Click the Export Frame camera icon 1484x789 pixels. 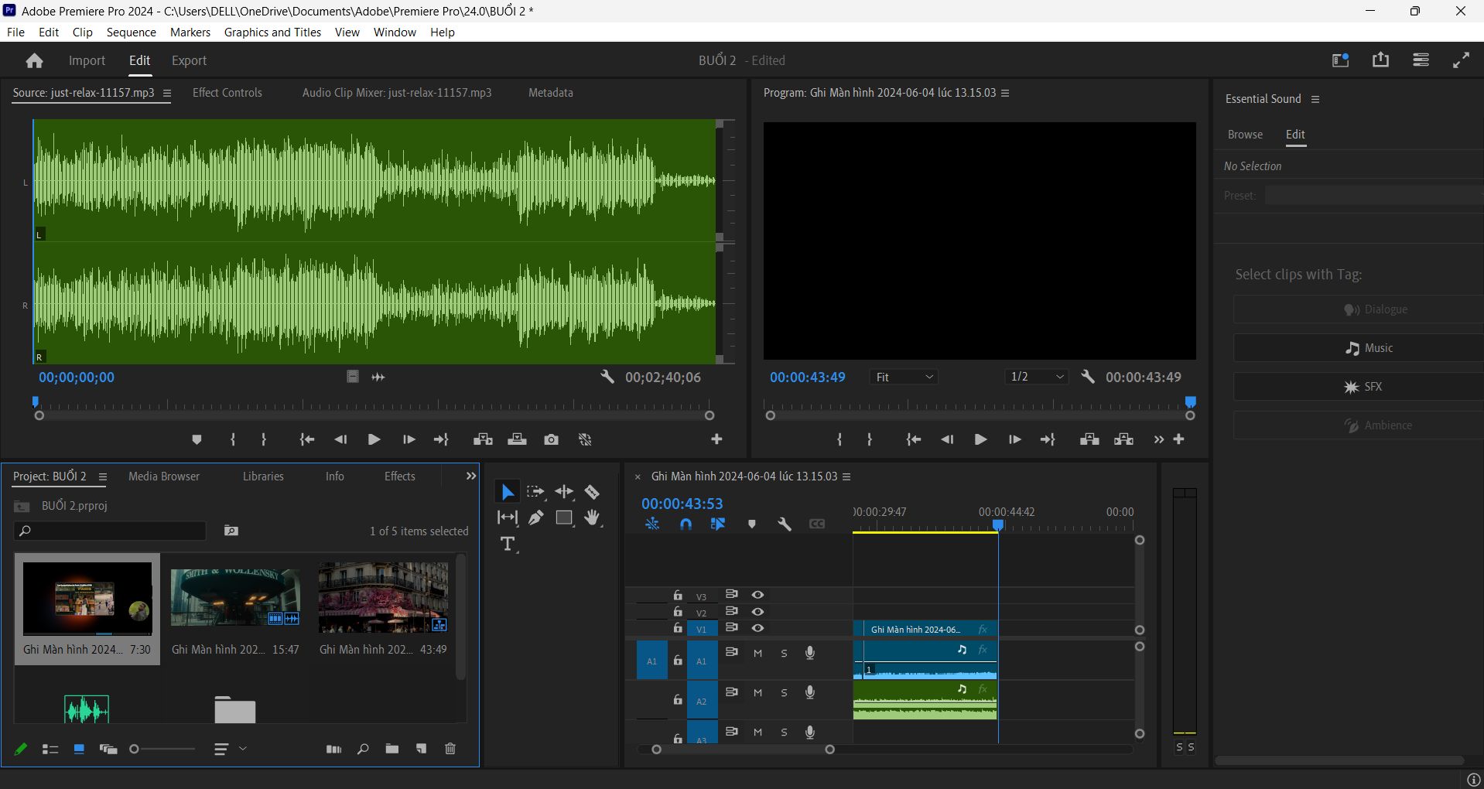[551, 439]
